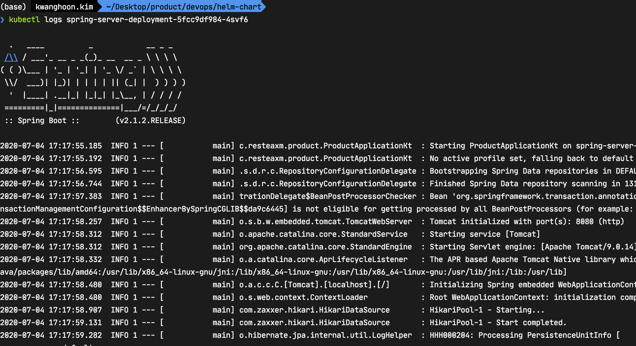Click the o.a.catalina.core.AprLifecycleListener logger name
This screenshot has height=346, width=636.
323,259
